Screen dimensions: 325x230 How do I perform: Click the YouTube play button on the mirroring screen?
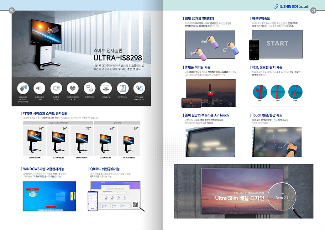pyautogui.click(x=211, y=93)
